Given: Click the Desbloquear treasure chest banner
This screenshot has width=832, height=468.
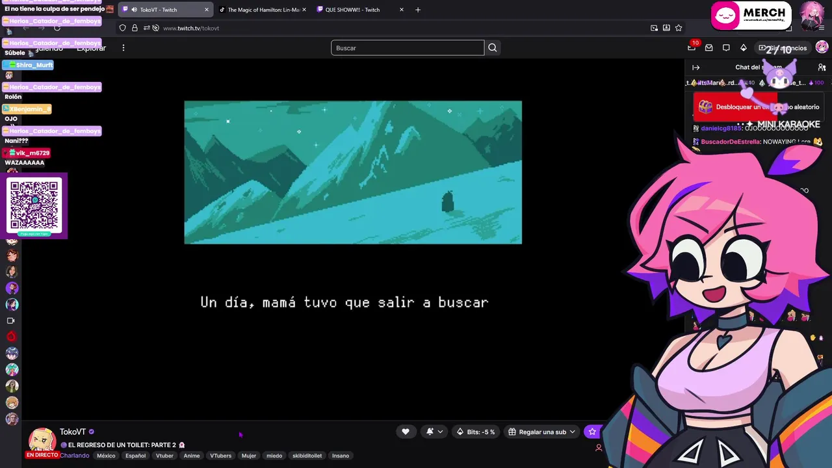Looking at the screenshot, I should 759,107.
